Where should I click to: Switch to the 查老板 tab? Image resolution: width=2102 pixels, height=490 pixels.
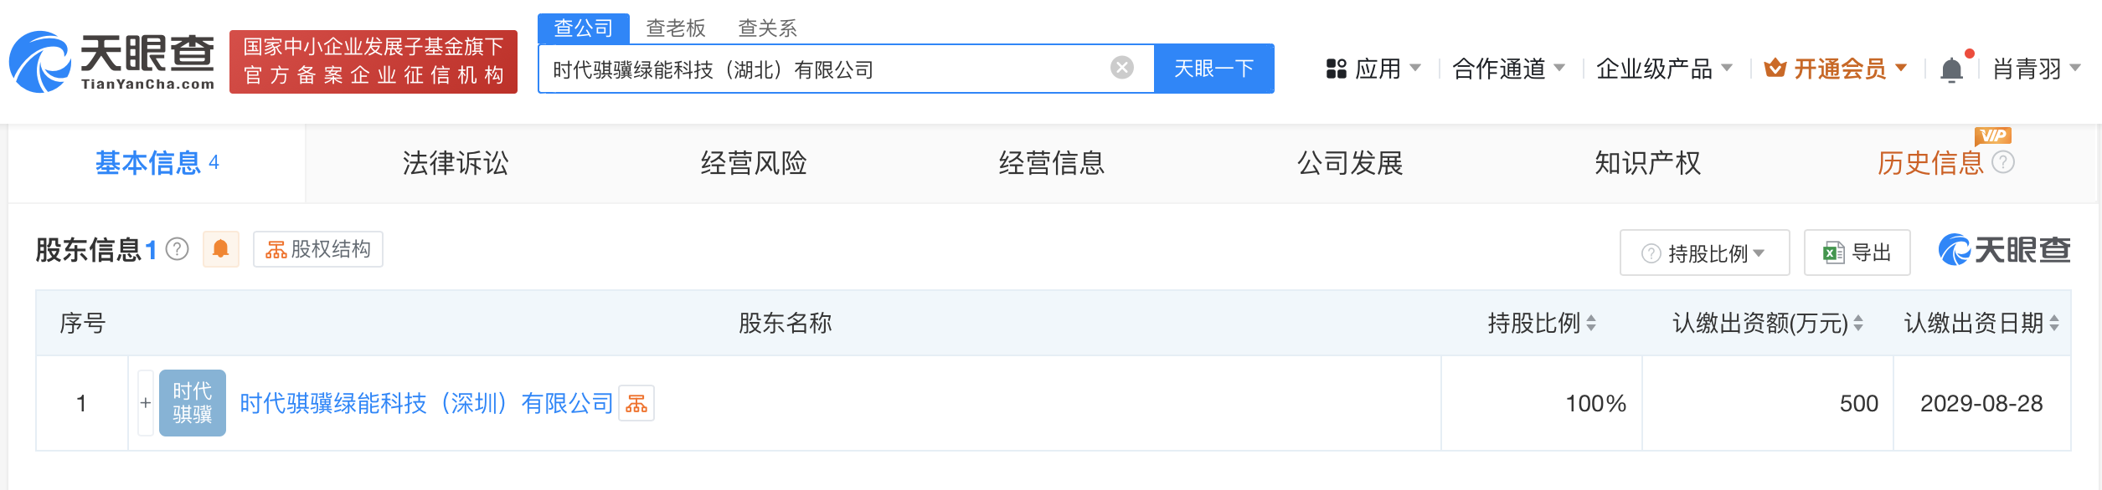674,28
